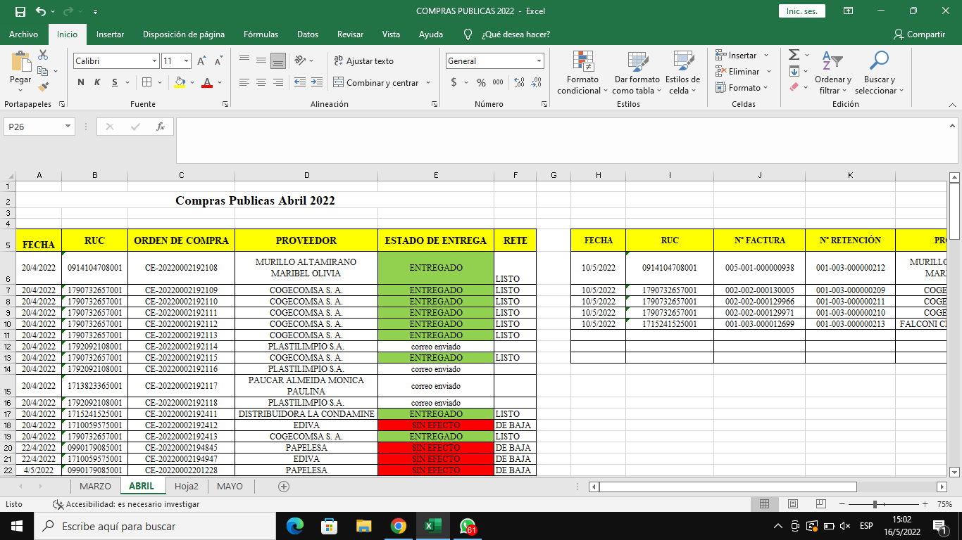962x540 pixels.
Task: Switch to Page Layout view in status bar
Action: pos(792,504)
